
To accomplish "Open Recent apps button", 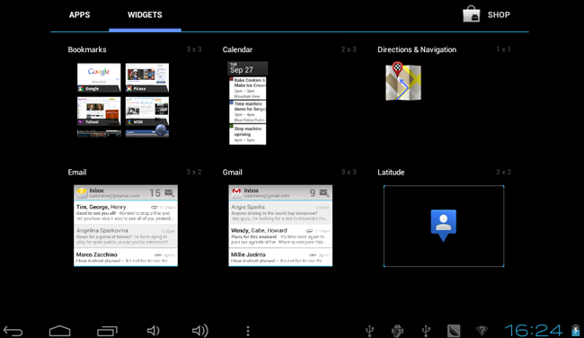I will click(107, 331).
